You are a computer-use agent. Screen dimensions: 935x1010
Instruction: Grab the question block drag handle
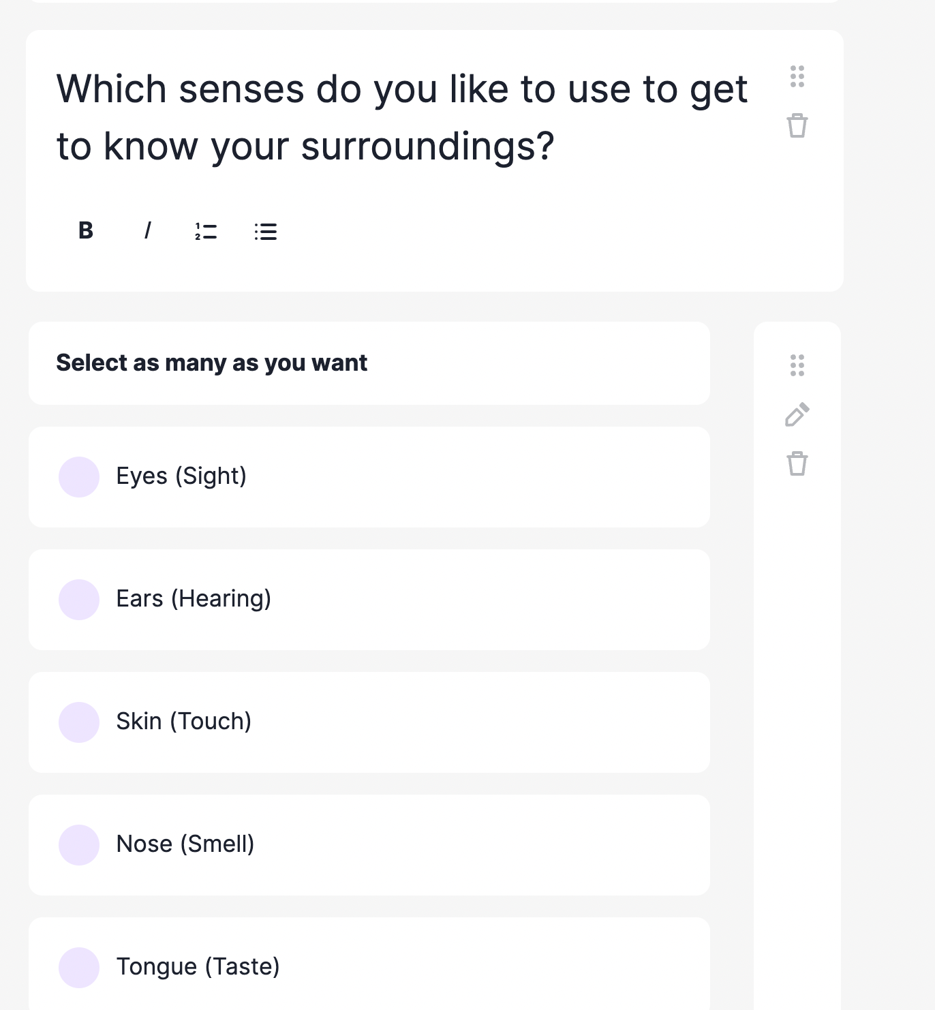pyautogui.click(x=797, y=76)
